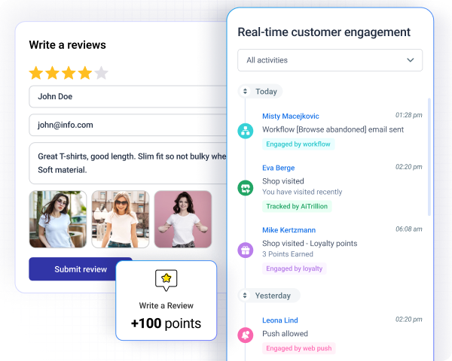Screen dimensions: 452x361
Task: Click the fourth rating star
Action: 85,73
